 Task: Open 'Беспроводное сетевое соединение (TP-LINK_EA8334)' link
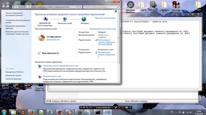click(106, 42)
